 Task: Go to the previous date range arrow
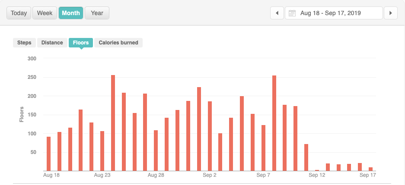point(277,13)
